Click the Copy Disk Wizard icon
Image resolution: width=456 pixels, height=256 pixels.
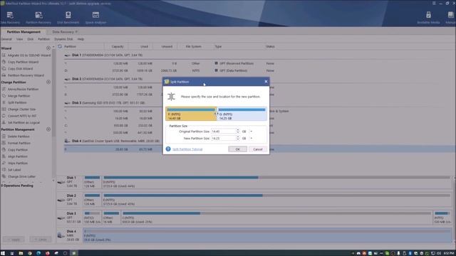click(x=4, y=68)
